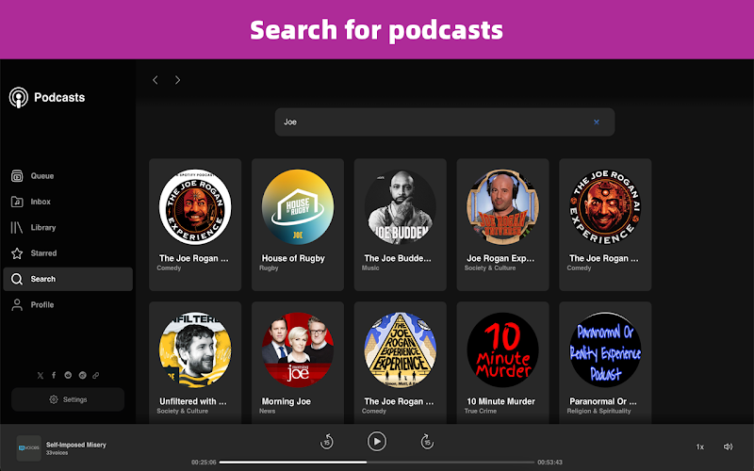Image resolution: width=754 pixels, height=471 pixels.
Task: Click the forward navigation arrow
Action: 177,80
